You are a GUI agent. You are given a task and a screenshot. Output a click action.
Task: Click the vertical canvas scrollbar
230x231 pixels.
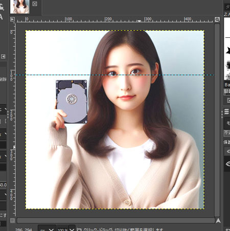(217, 120)
